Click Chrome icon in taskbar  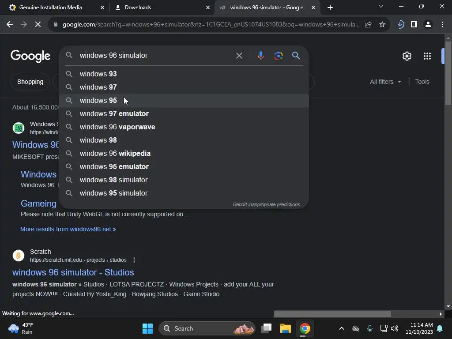pos(305,328)
